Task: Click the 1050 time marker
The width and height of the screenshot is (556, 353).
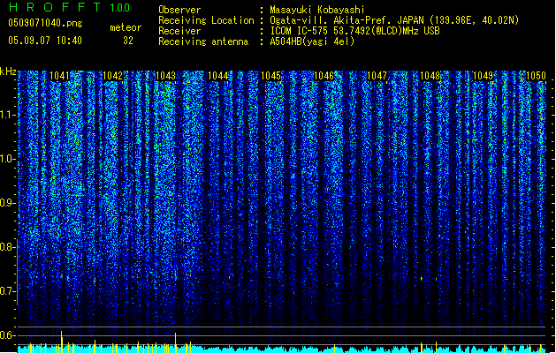Action: (x=536, y=76)
